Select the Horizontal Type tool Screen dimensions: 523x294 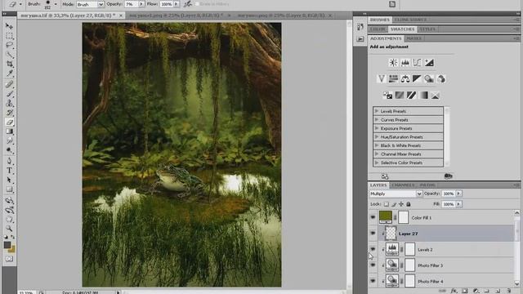[x=9, y=171]
